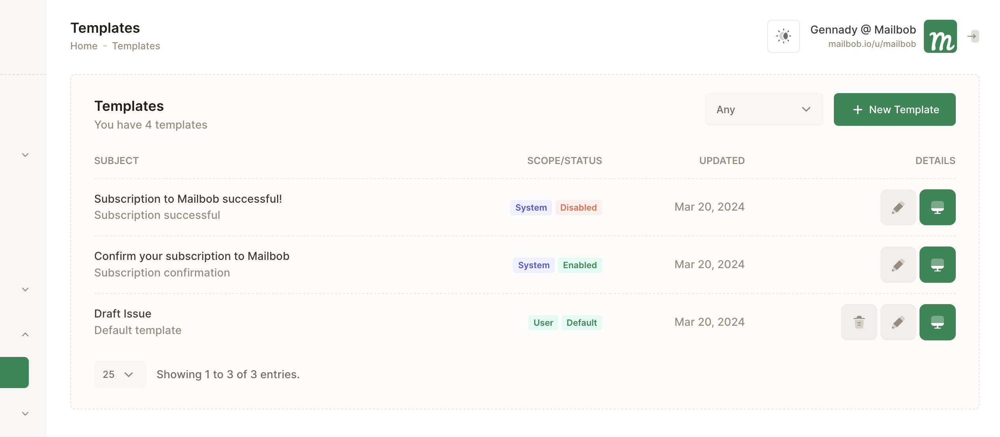Click the green Mailbob logo avatar
Image resolution: width=1000 pixels, height=437 pixels.
tap(940, 36)
